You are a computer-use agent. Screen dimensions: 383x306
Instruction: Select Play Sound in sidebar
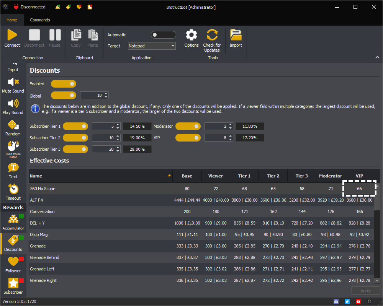pyautogui.click(x=13, y=107)
